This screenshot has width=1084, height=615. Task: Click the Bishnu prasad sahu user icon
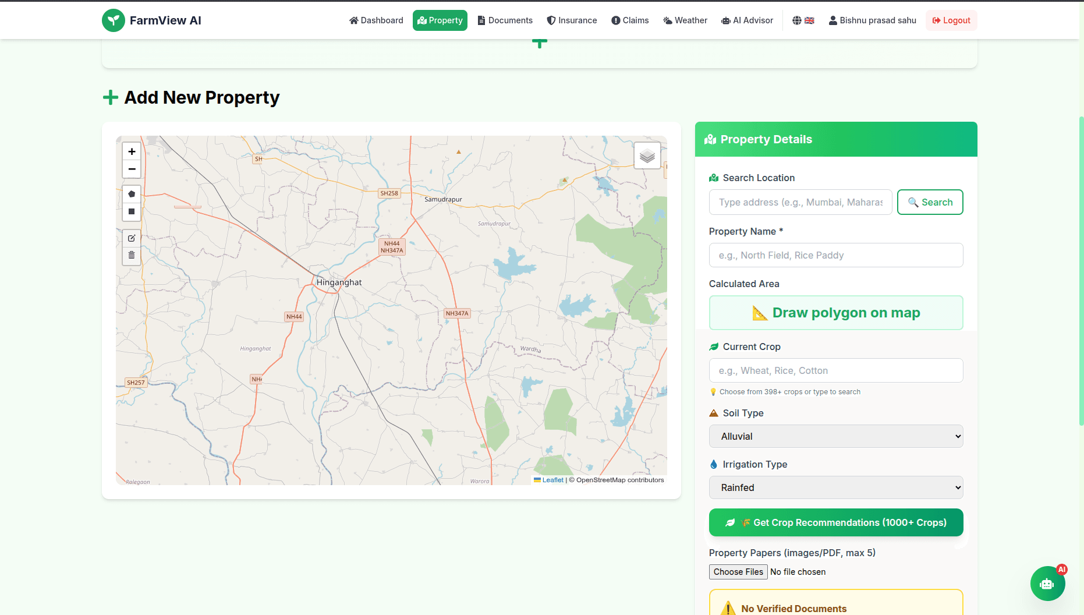[x=833, y=20]
